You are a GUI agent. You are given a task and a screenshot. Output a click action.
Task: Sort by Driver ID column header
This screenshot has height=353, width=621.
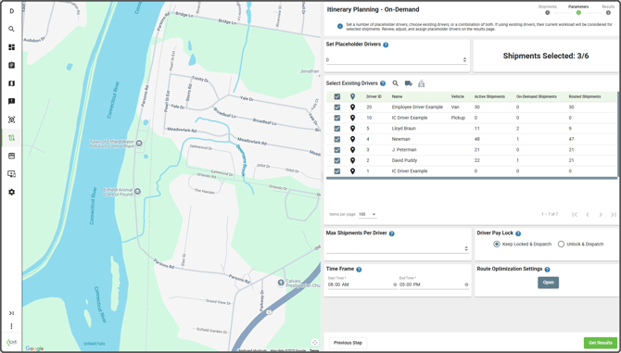[x=374, y=96]
